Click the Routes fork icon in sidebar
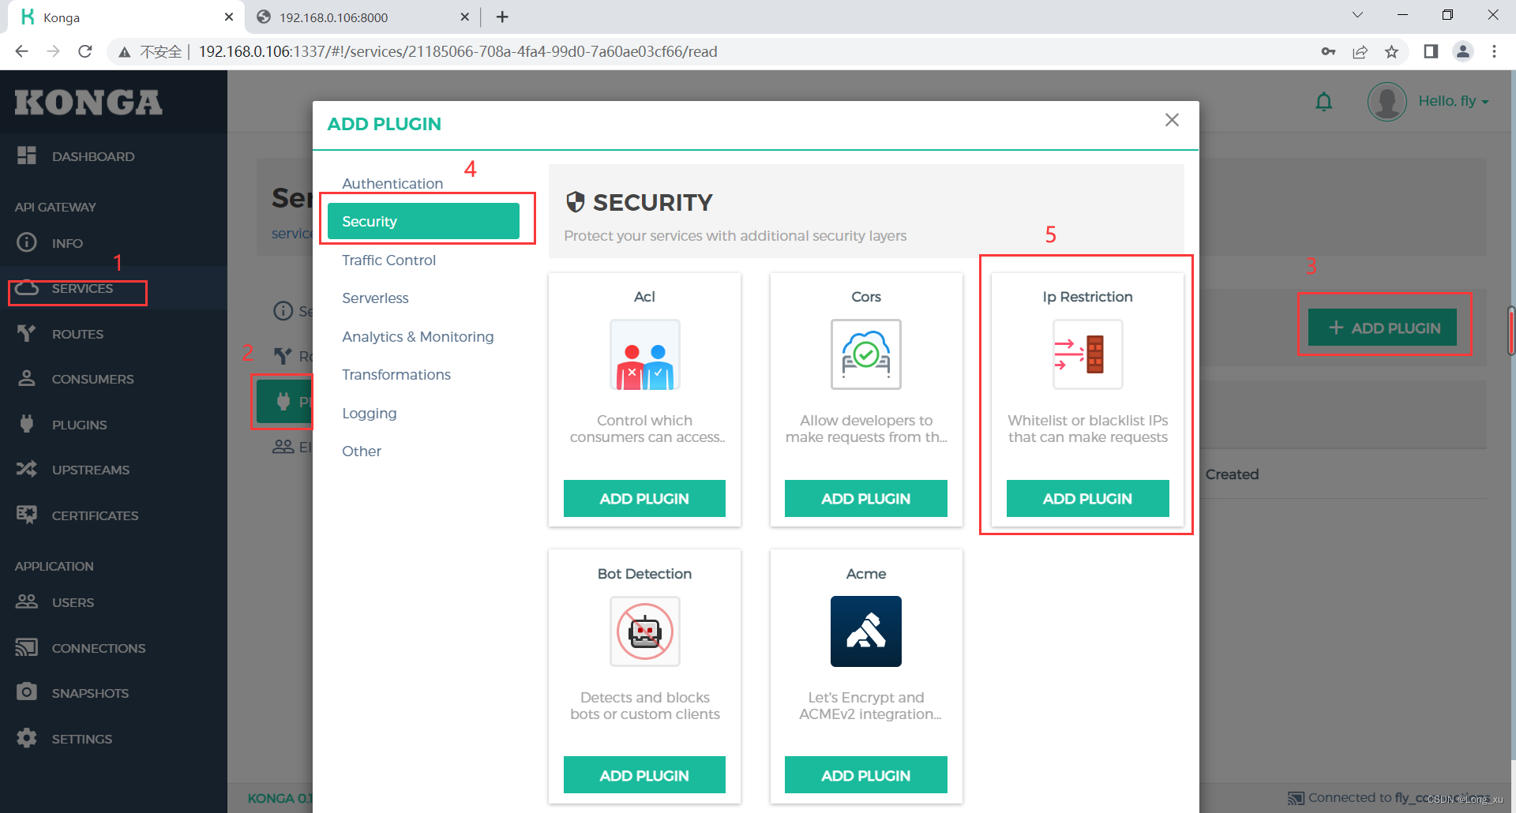This screenshot has width=1516, height=813. click(27, 333)
